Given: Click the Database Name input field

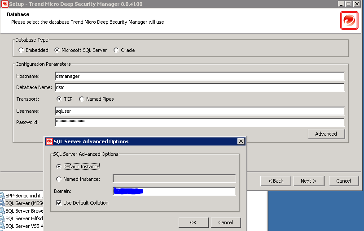Looking at the screenshot, I should [200, 87].
